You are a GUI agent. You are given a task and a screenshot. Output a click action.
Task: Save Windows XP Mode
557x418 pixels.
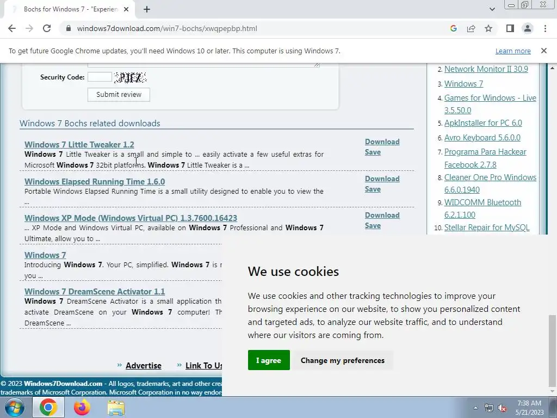(373, 226)
